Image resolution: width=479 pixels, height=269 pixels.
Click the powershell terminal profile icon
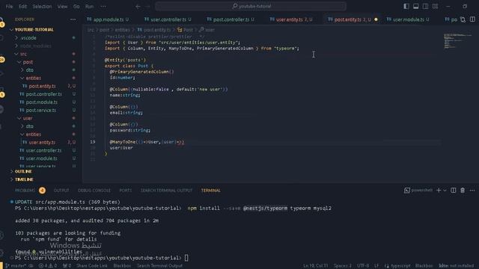[x=406, y=191]
